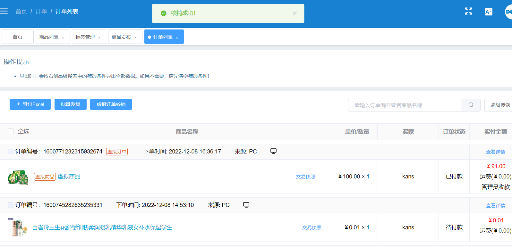Open 高级搜索 panel
The width and height of the screenshot is (512, 247).
point(499,105)
